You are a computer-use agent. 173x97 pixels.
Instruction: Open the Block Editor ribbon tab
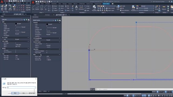point(106,4)
